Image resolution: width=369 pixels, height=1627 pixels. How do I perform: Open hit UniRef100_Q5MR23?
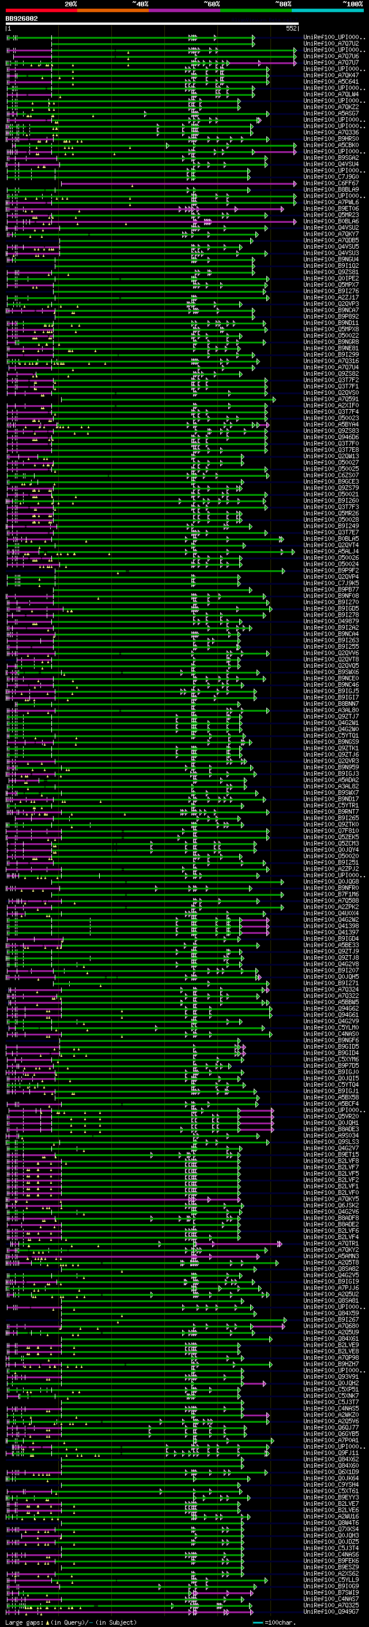pos(331,215)
